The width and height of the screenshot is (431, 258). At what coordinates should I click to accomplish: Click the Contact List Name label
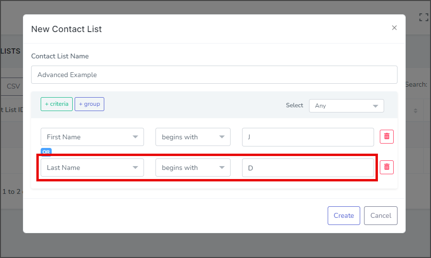tap(60, 56)
